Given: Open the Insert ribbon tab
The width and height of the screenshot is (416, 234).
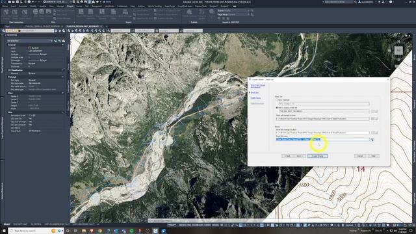Looking at the screenshot, I should [x=13, y=6].
